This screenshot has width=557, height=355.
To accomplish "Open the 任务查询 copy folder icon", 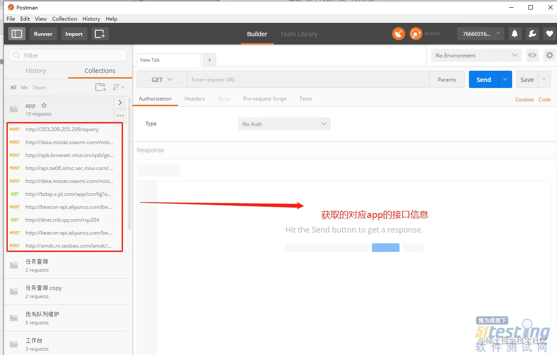I will point(14,292).
